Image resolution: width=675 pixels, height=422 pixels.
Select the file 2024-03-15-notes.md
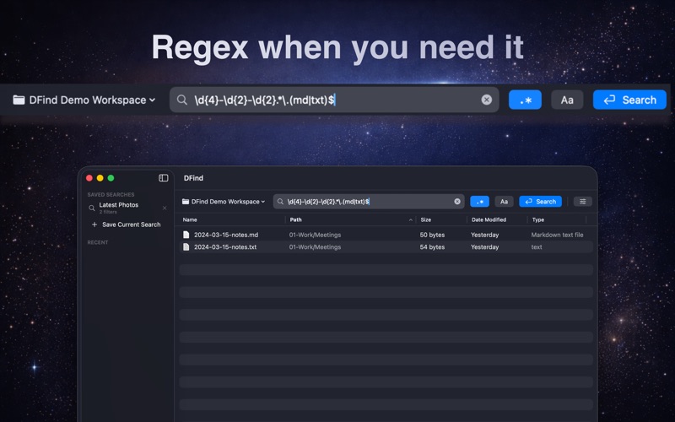coord(226,235)
